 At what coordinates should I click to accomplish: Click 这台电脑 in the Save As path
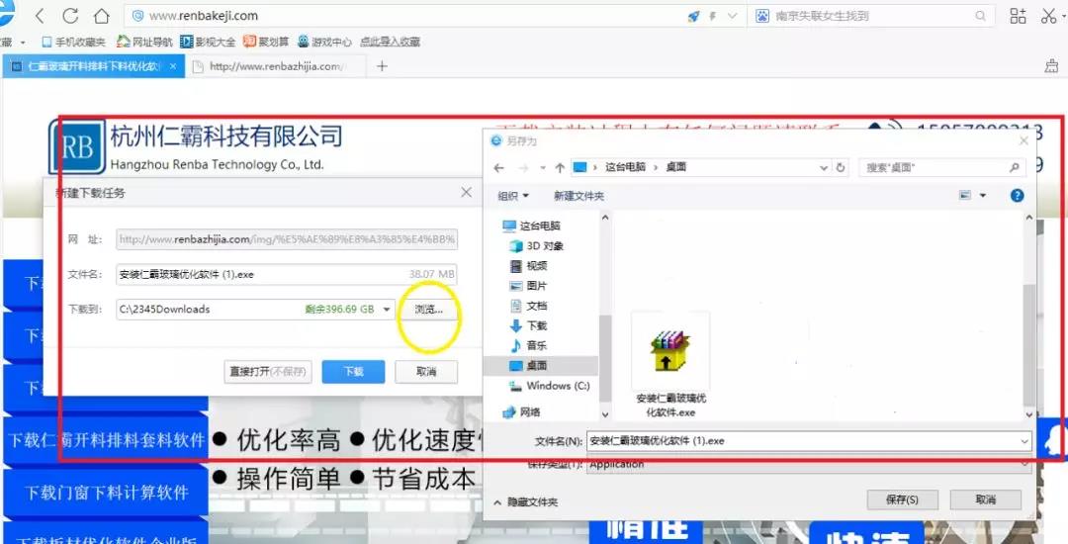625,167
